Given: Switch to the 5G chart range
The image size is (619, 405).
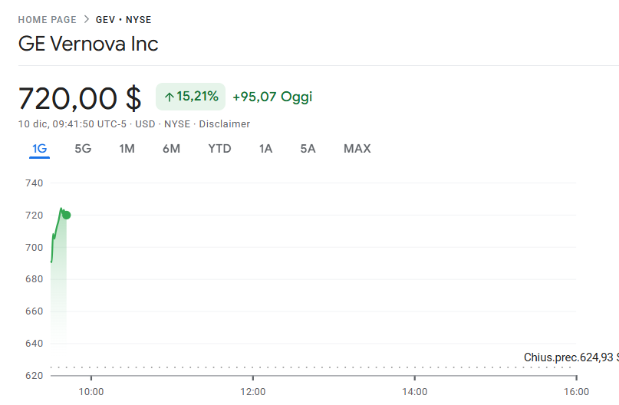Looking at the screenshot, I should point(83,149).
